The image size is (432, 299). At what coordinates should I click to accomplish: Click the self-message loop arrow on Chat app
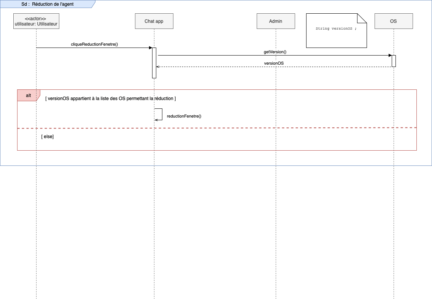(x=162, y=114)
